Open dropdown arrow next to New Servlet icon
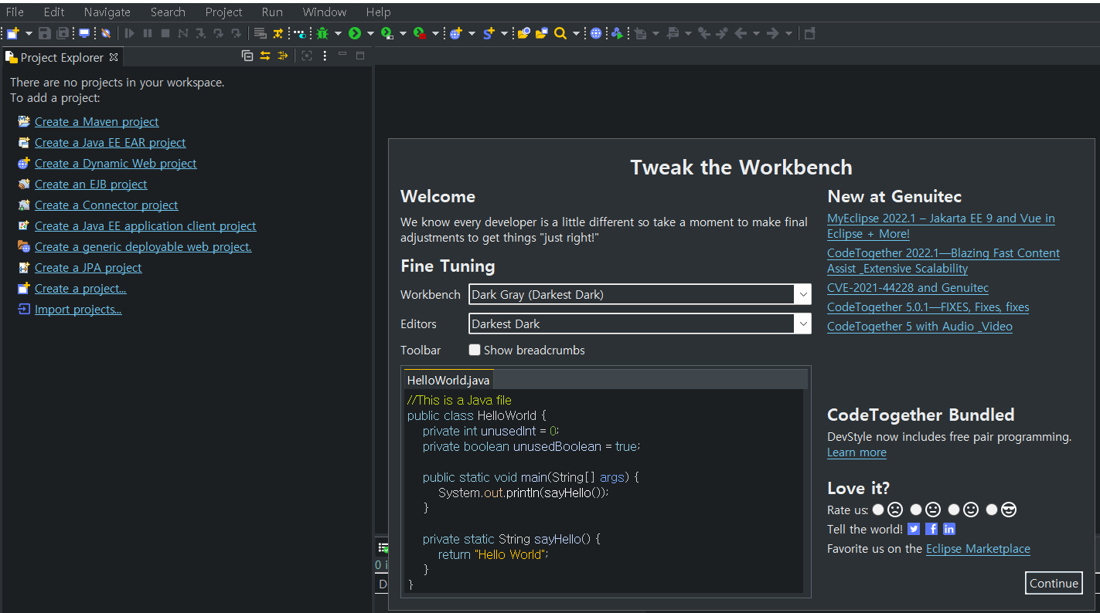Screen dimensions: 1100x613 click(x=504, y=33)
